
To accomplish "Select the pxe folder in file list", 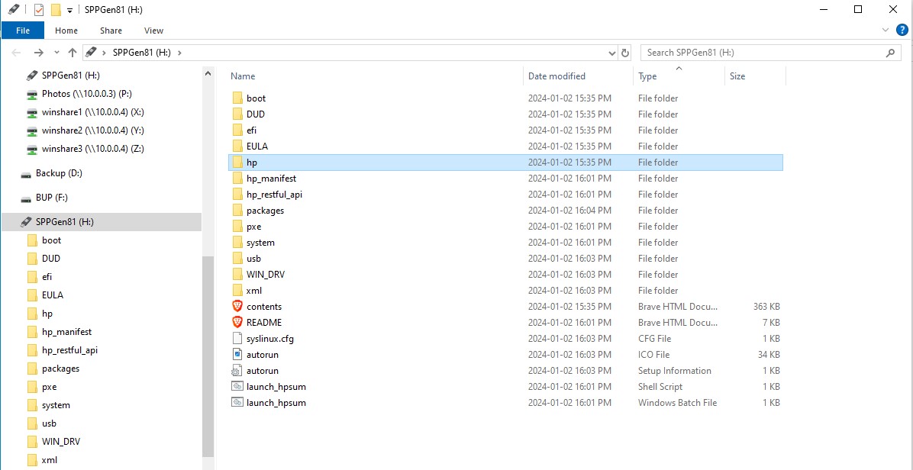I will tap(505, 227).
